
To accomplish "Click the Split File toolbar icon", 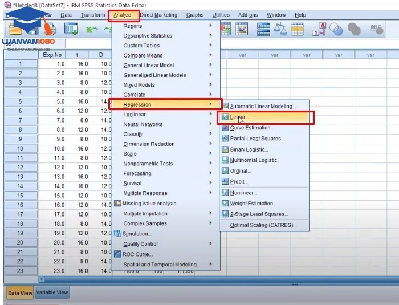I will [x=263, y=29].
